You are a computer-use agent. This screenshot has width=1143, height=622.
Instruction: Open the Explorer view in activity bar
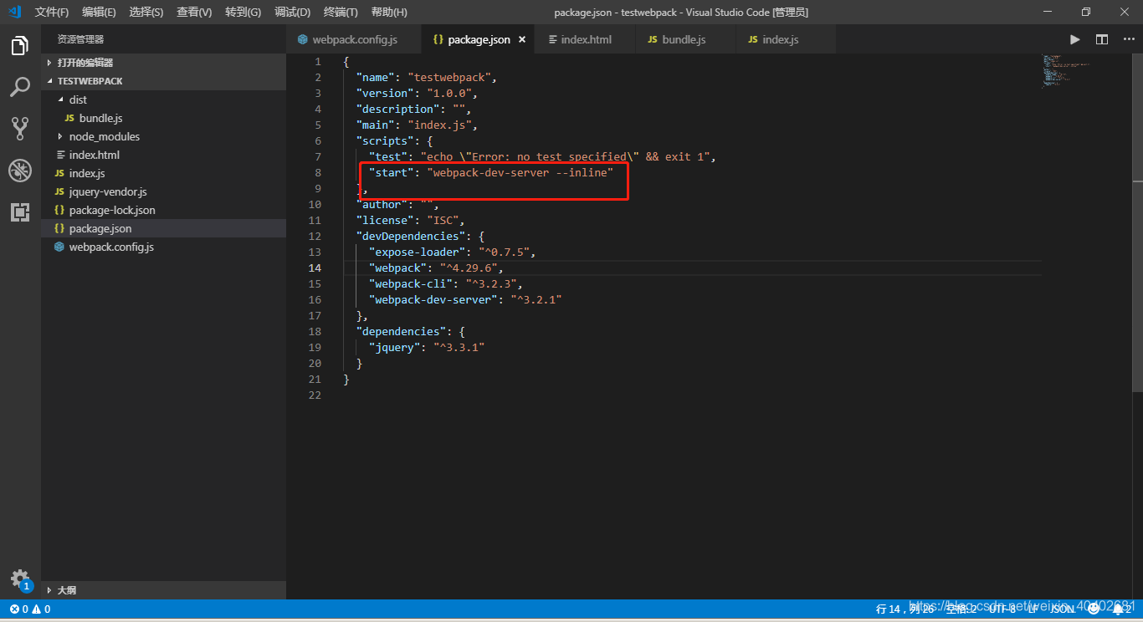coord(20,46)
